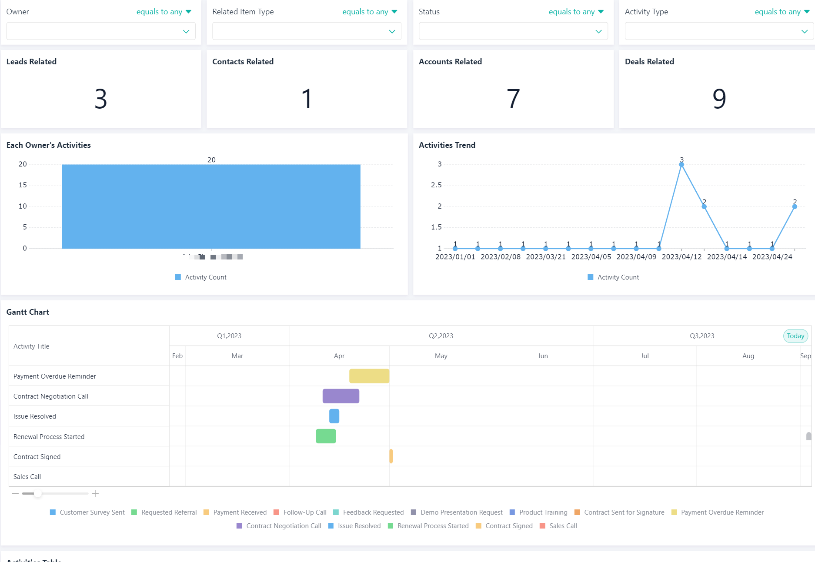Click the blue owner activities bar
This screenshot has width=815, height=562.
pos(211,206)
